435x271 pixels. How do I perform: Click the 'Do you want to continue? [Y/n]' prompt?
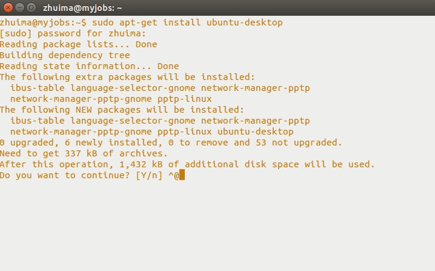81,175
